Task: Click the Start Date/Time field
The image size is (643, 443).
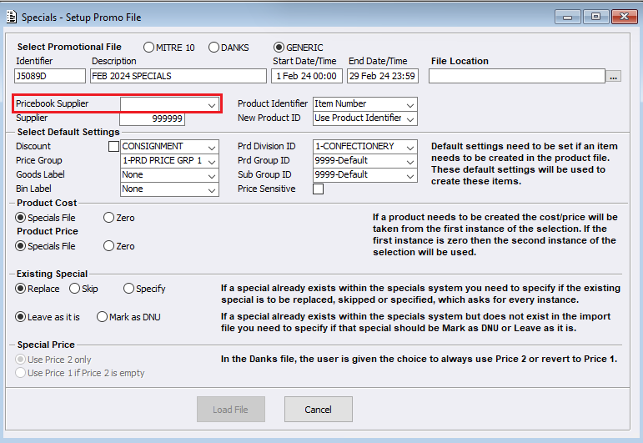Action: (x=307, y=76)
